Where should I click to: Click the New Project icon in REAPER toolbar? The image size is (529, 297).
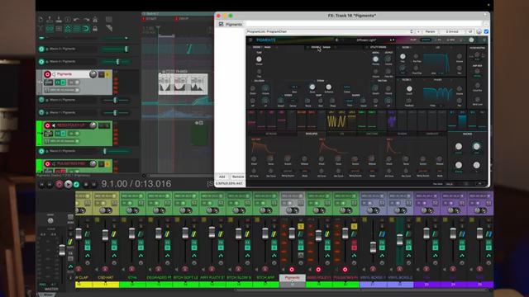(41, 20)
